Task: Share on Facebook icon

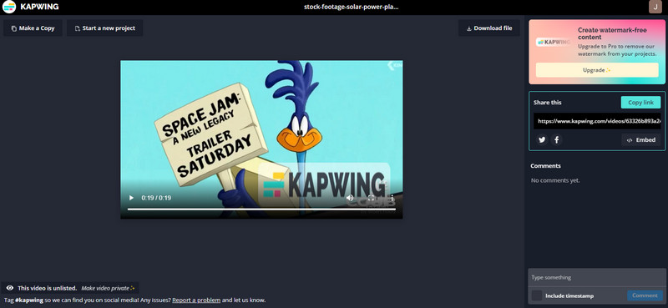Action: click(x=556, y=139)
